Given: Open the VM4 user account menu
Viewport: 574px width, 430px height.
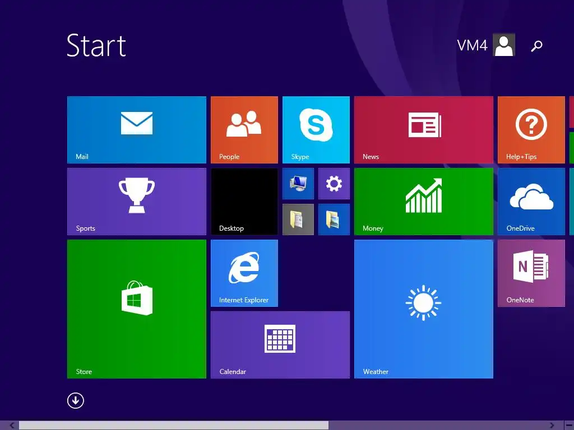Looking at the screenshot, I should tap(486, 45).
